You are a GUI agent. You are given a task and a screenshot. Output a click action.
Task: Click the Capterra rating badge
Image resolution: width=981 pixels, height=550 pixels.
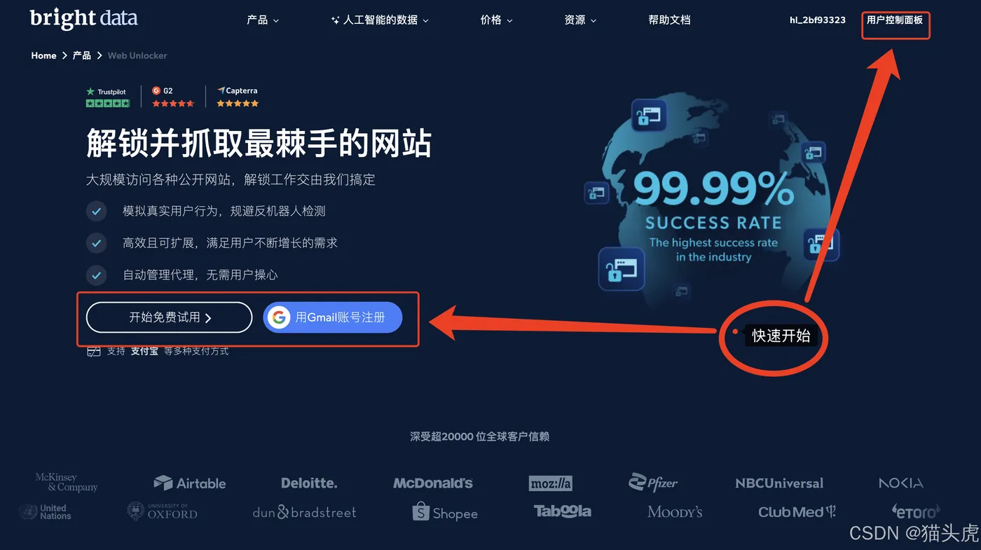(238, 97)
